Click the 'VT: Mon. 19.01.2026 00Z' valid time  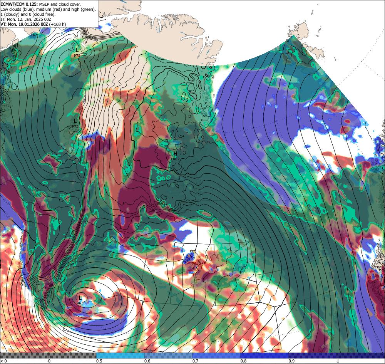pyautogui.click(x=24, y=24)
